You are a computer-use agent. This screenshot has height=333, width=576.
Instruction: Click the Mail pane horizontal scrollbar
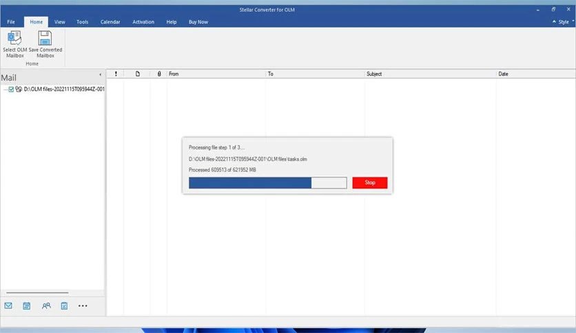point(37,292)
